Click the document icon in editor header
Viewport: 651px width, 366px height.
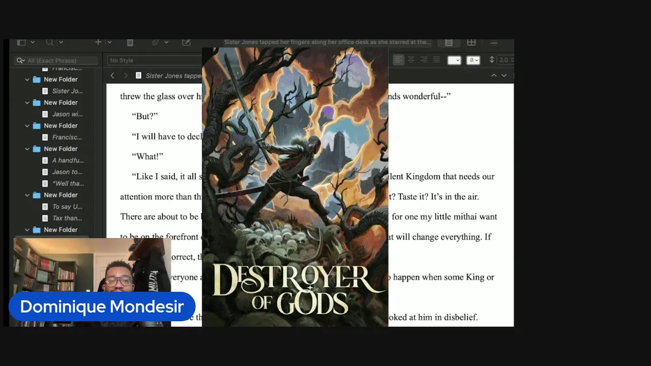tap(138, 76)
